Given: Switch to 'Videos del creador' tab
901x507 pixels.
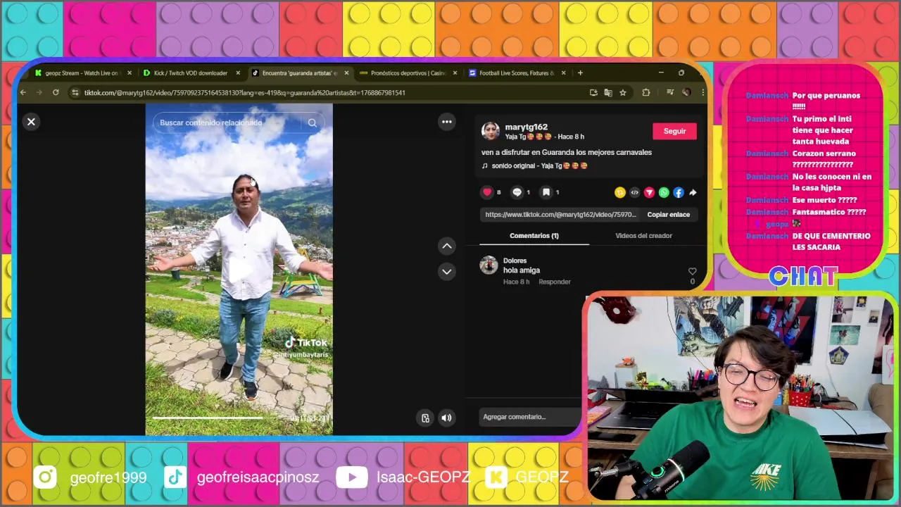Looking at the screenshot, I should click(643, 236).
